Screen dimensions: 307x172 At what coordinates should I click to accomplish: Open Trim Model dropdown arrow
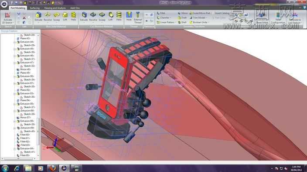207,18
